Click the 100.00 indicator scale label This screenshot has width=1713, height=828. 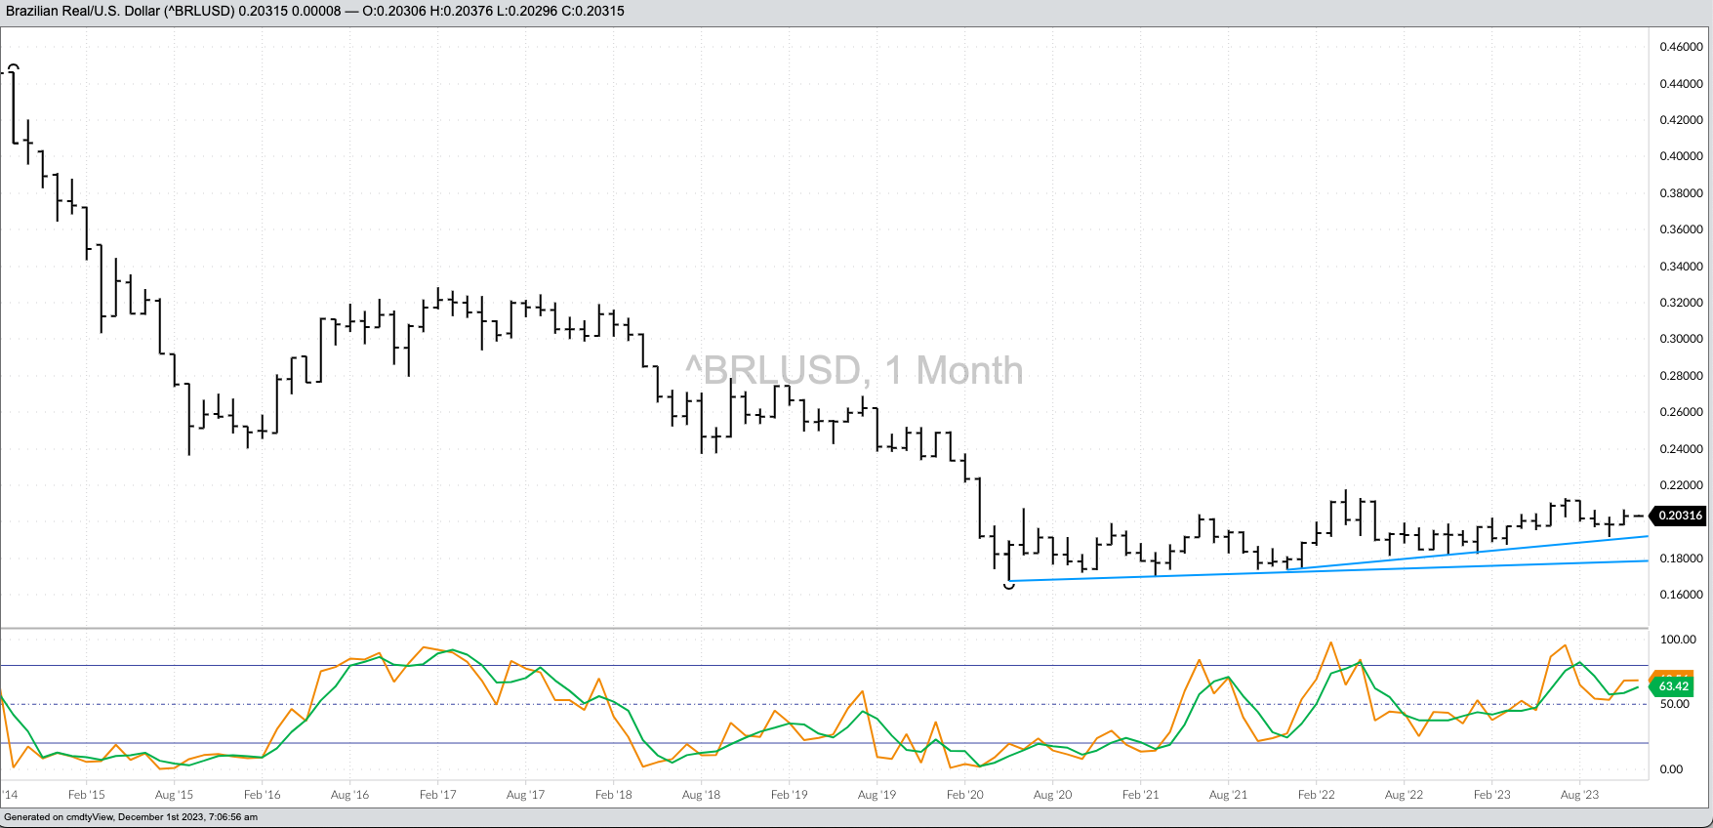coord(1678,640)
